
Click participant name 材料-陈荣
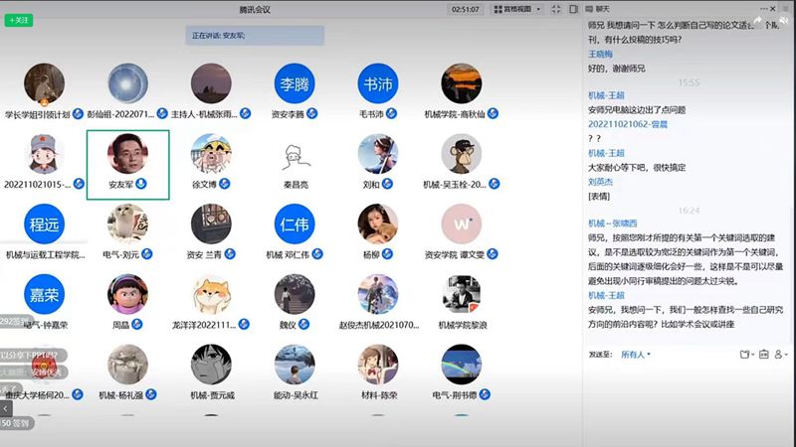point(379,395)
